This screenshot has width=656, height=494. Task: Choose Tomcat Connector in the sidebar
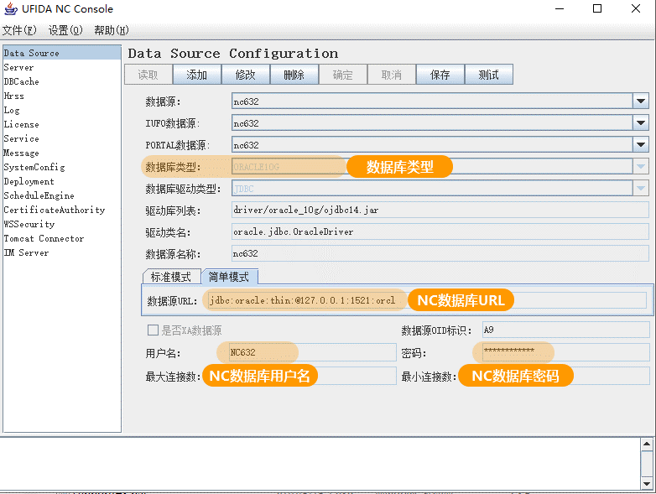[x=44, y=238]
